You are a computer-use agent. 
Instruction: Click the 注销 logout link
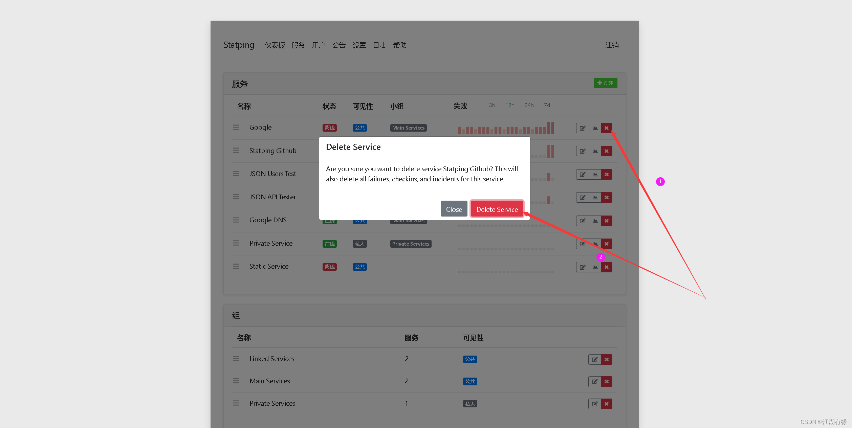point(612,45)
